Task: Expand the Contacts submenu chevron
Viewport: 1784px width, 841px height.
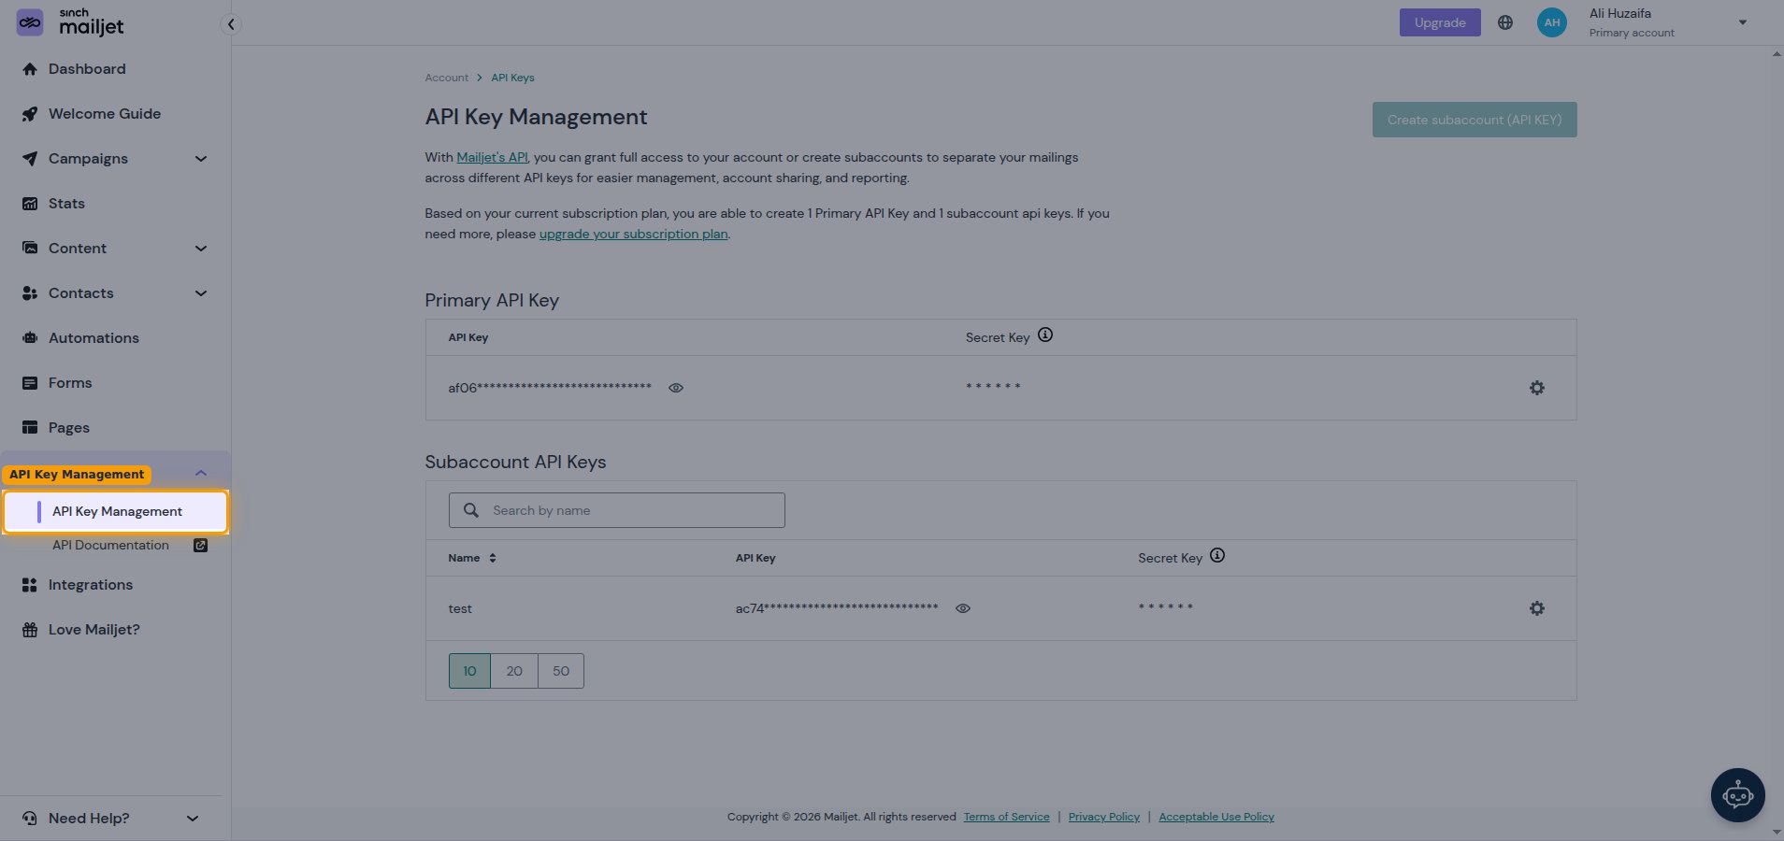Action: click(201, 293)
